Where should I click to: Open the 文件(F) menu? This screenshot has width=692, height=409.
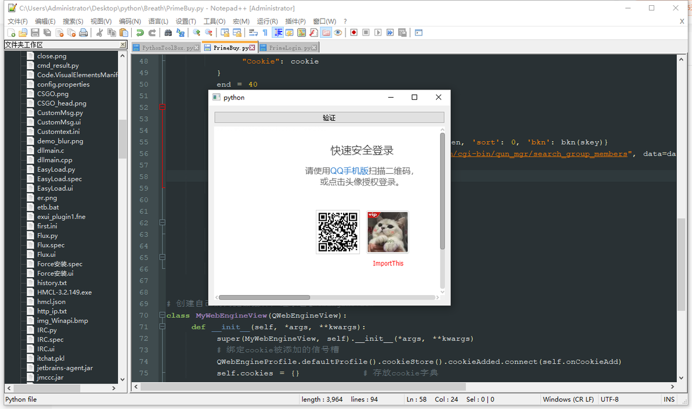17,21
